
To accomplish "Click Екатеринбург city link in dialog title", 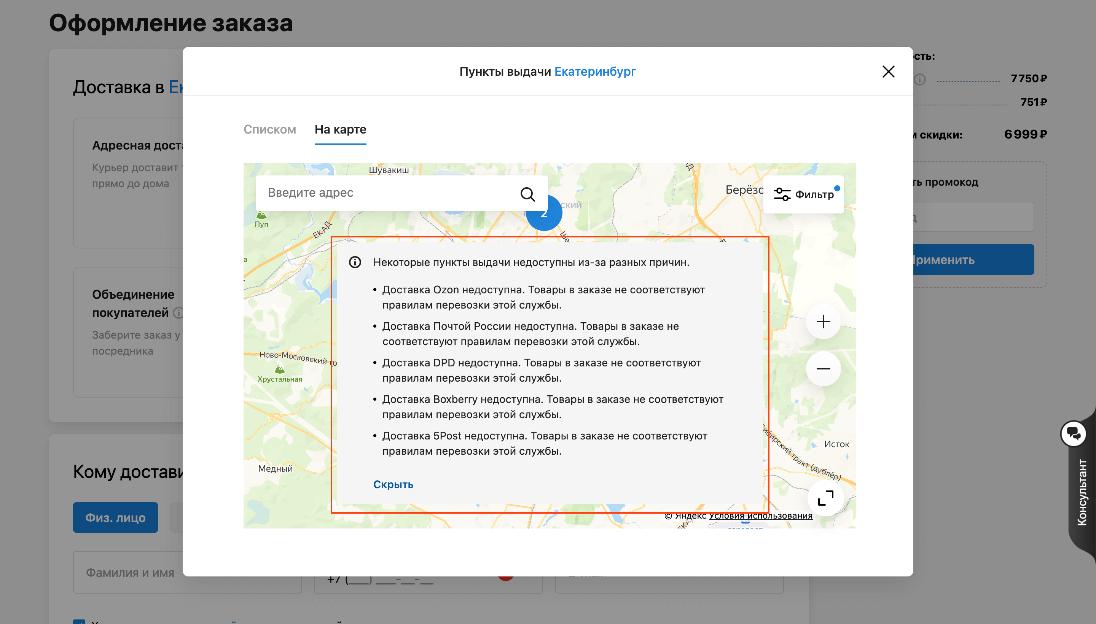I will pos(595,72).
